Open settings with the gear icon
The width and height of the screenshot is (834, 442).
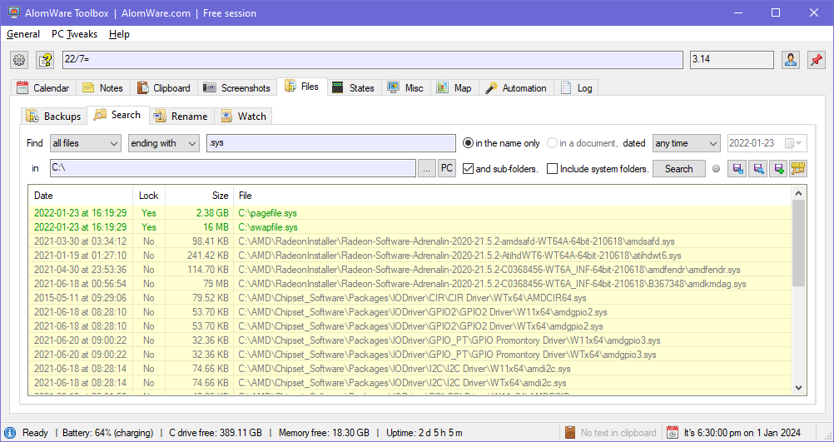(19, 60)
